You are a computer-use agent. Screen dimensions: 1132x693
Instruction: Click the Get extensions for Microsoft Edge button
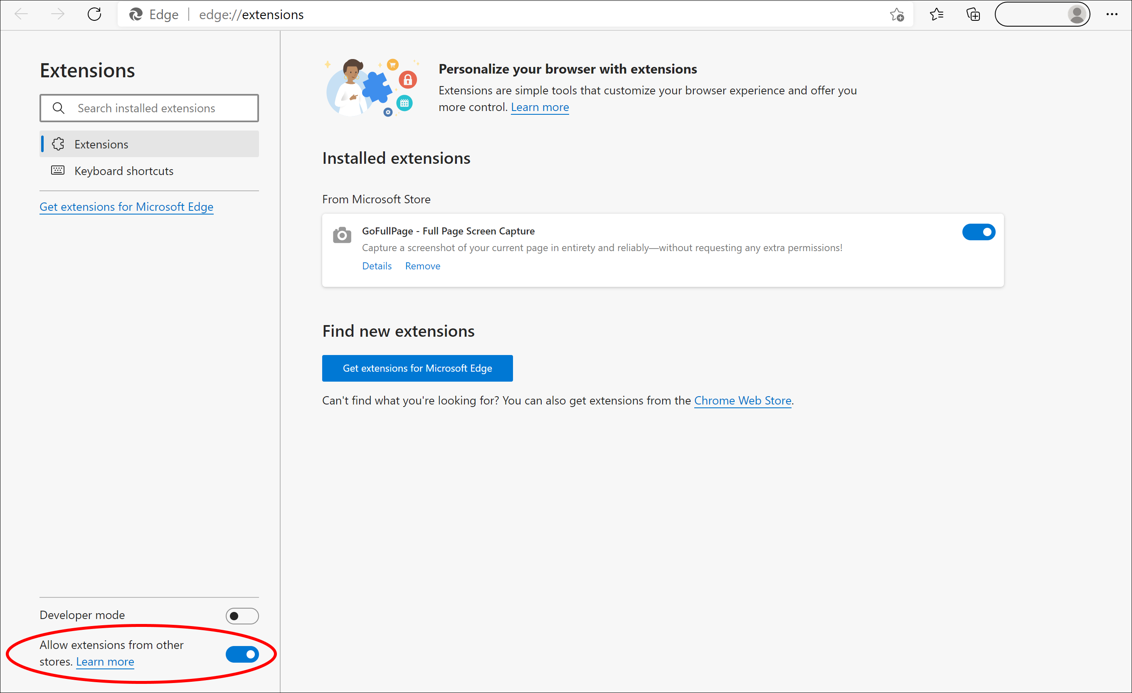(x=417, y=368)
